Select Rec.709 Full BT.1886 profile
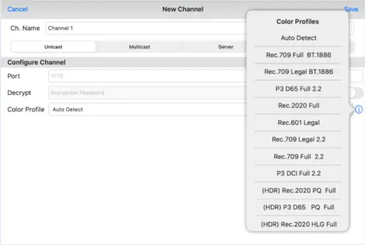Image resolution: width=365 pixels, height=245 pixels. (x=299, y=55)
